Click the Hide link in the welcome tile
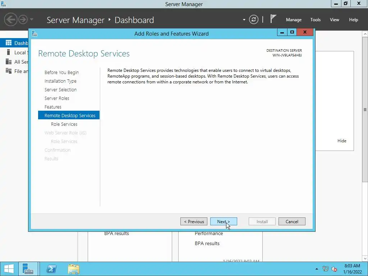The height and width of the screenshot is (276, 368). pyautogui.click(x=342, y=141)
